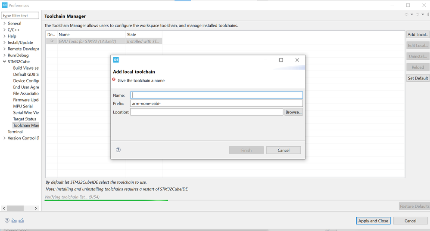Screen dimensions: 430x231
Task: Select Serial Wire Viewer preference item
Action: (x=26, y=113)
